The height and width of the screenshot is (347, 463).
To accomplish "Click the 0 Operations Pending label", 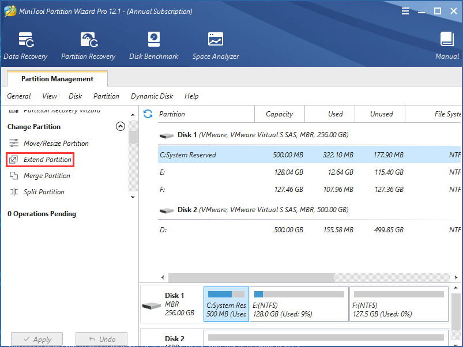I will click(42, 214).
